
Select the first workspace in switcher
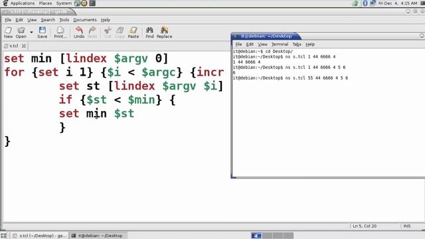click(256, 236)
